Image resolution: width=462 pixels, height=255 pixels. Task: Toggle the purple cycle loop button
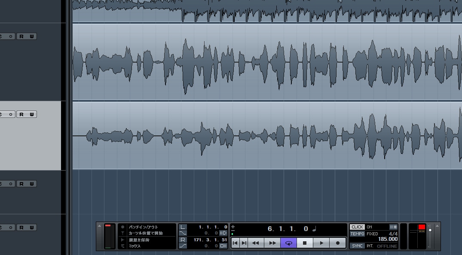pyautogui.click(x=289, y=243)
